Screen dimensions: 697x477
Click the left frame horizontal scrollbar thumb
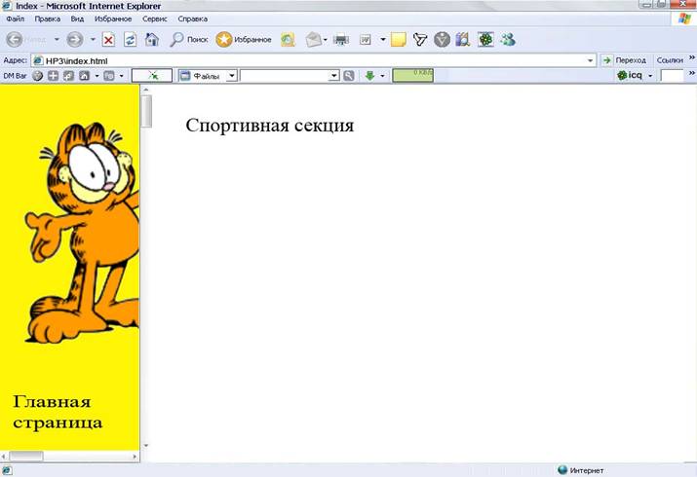pyautogui.click(x=26, y=456)
